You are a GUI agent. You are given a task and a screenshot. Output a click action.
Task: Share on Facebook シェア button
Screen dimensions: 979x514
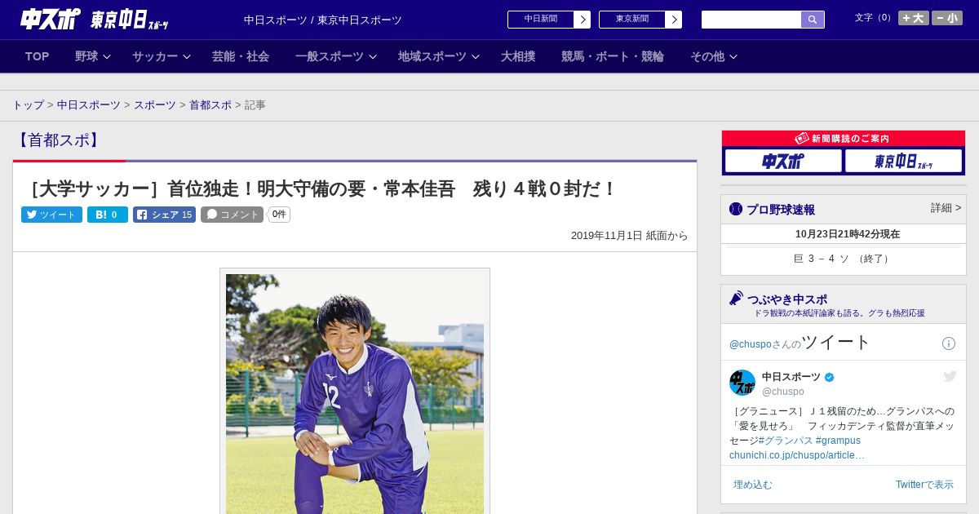pyautogui.click(x=164, y=215)
